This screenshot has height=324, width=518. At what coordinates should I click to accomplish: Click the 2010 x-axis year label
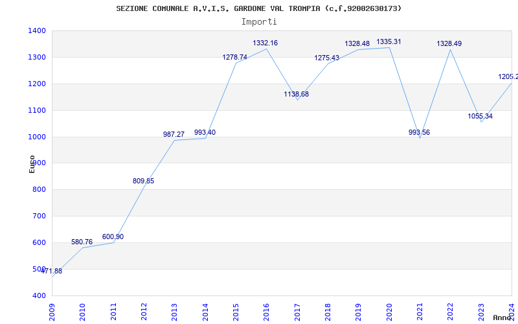pyautogui.click(x=83, y=312)
